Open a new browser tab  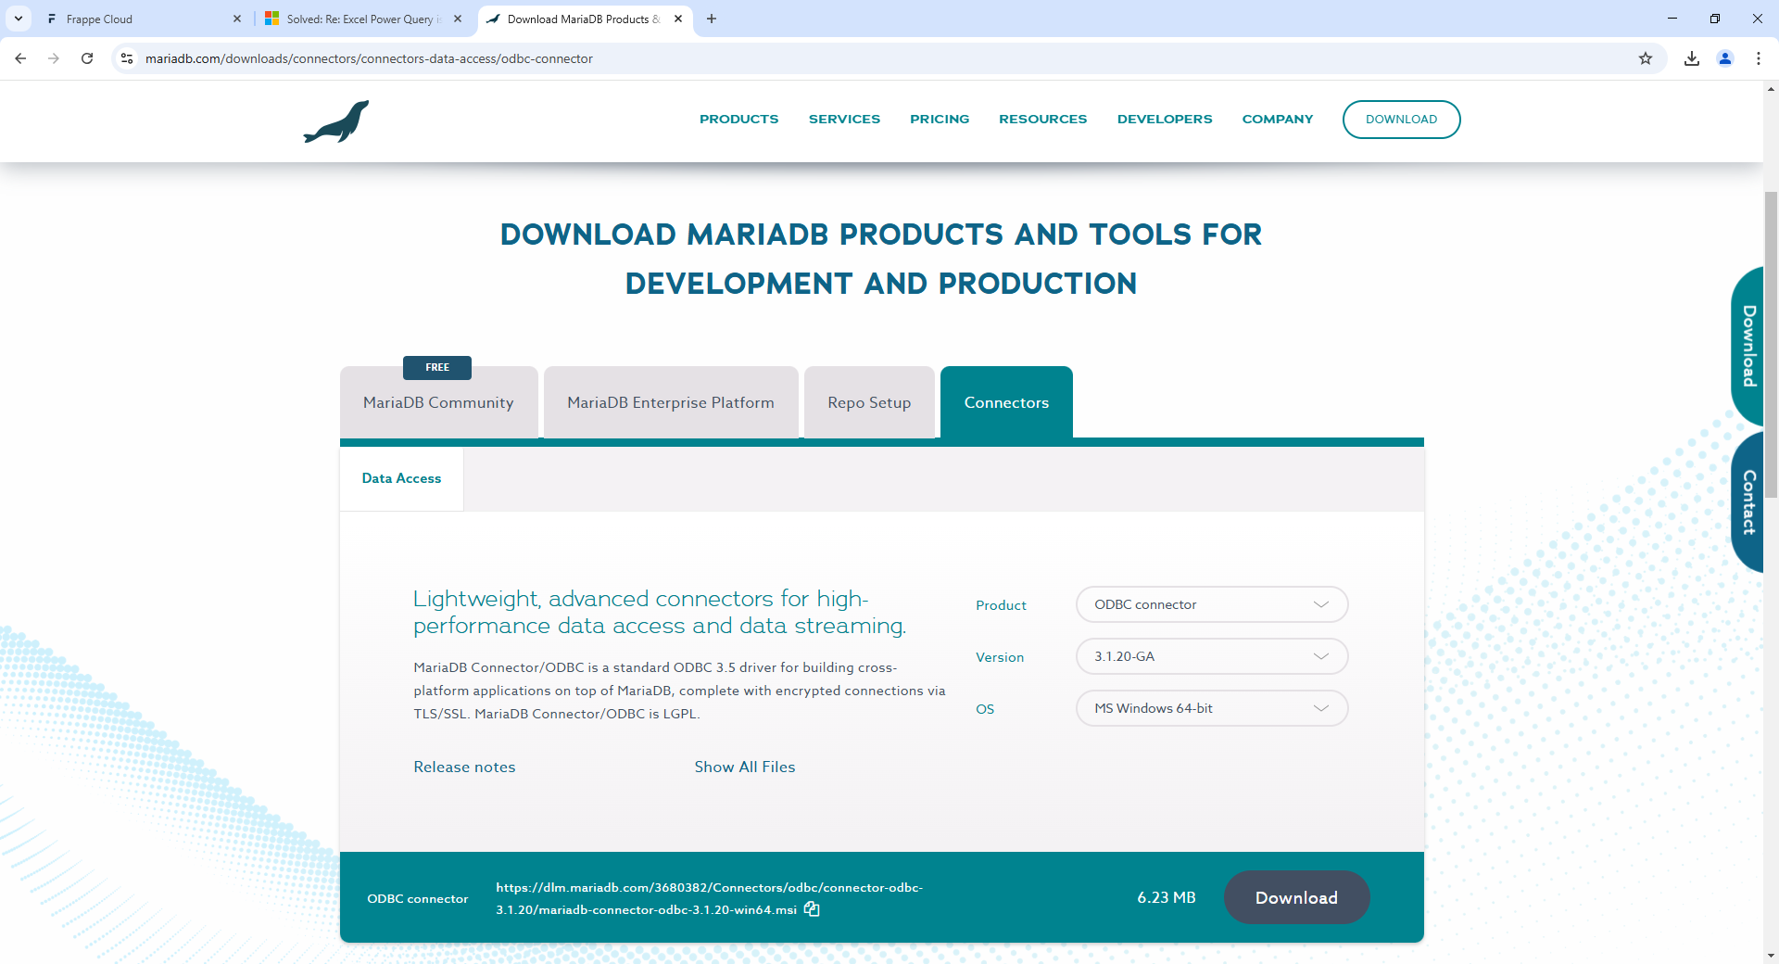click(712, 19)
